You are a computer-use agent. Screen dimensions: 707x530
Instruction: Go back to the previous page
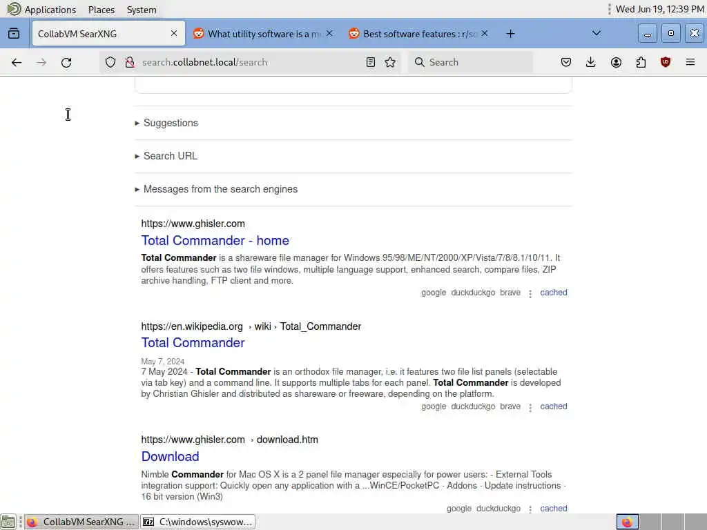(x=17, y=62)
